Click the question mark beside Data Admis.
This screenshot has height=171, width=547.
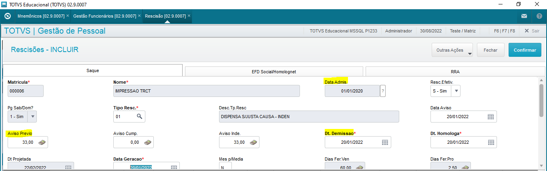click(x=383, y=91)
